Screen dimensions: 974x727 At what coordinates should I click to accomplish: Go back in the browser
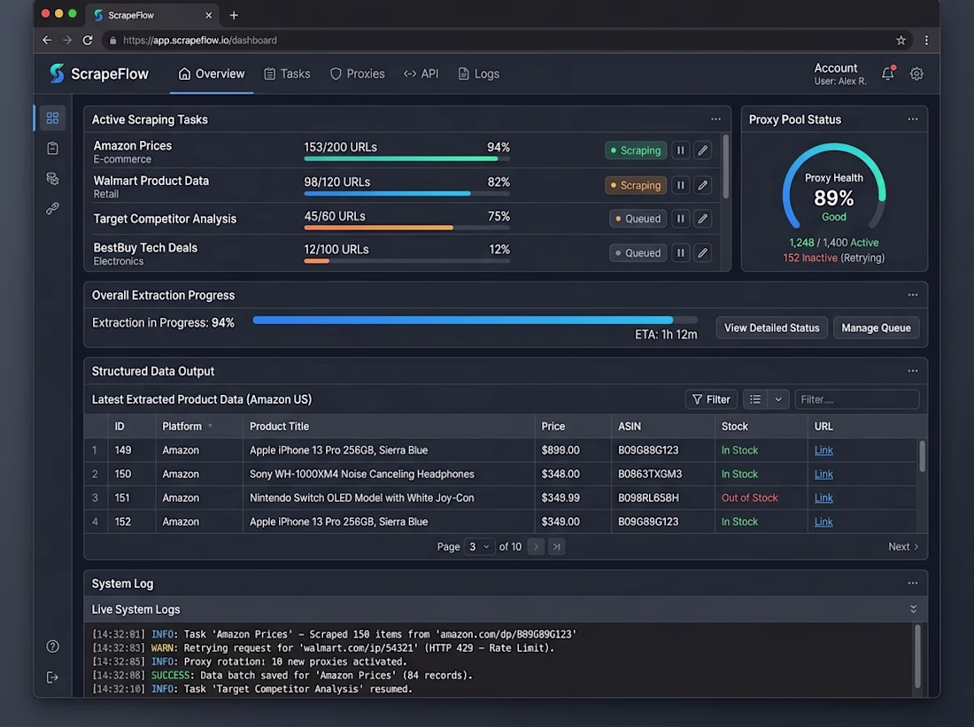coord(47,41)
